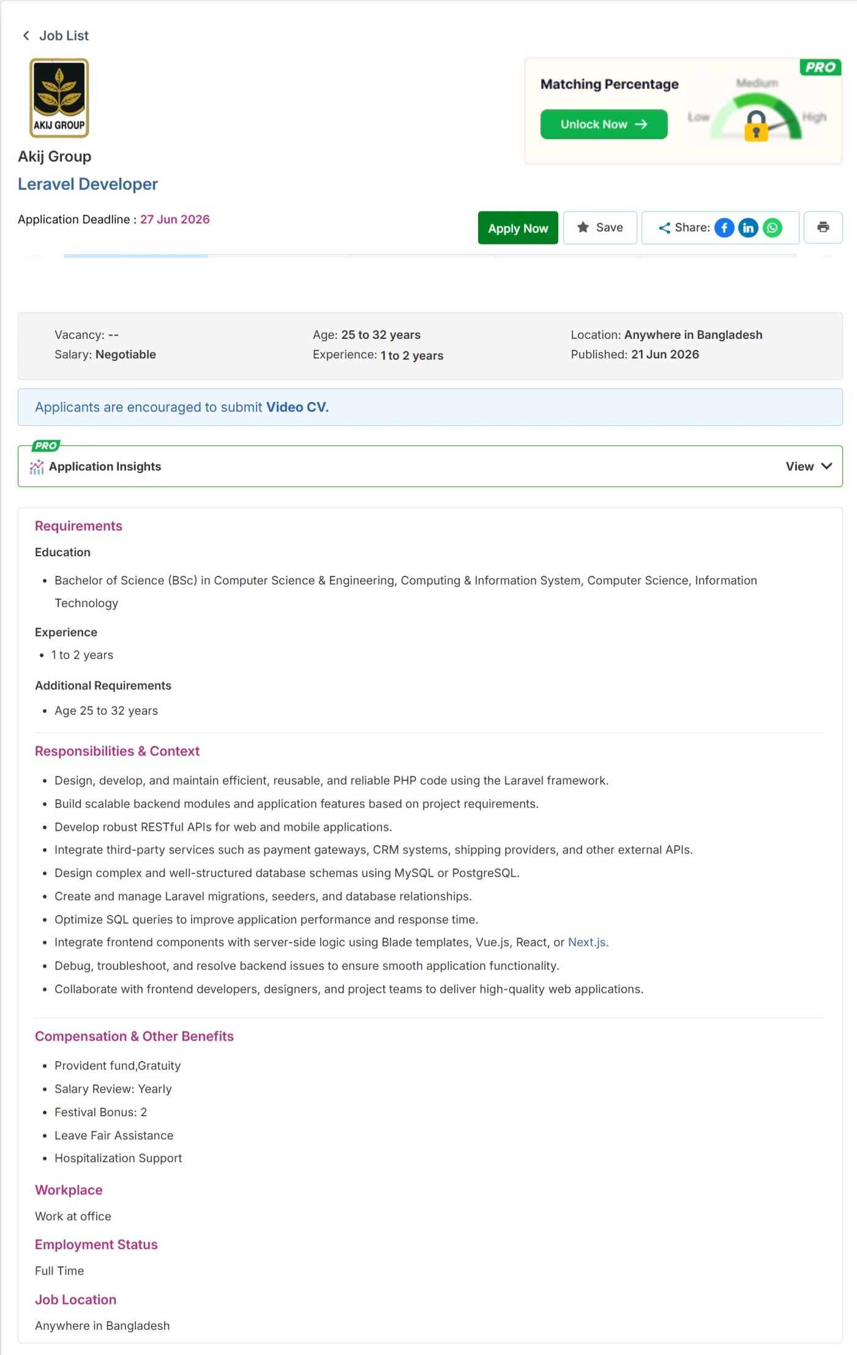The image size is (857, 1355).
Task: Click Unlock Now for matching percentage
Action: pyautogui.click(x=604, y=124)
